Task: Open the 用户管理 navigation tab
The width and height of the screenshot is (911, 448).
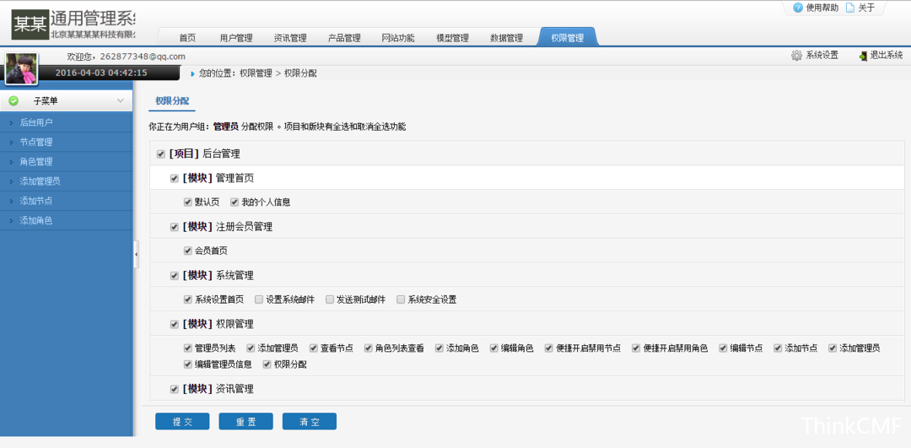Action: coord(236,38)
